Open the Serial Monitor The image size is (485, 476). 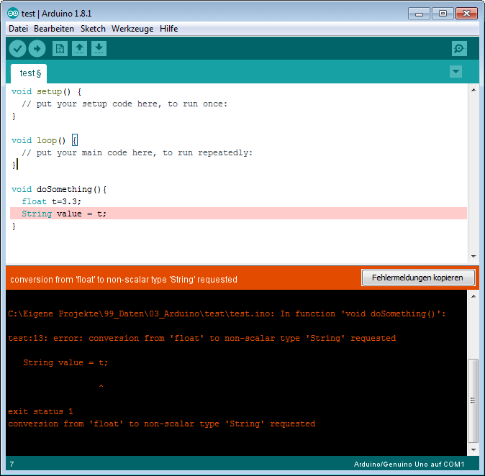tap(459, 48)
